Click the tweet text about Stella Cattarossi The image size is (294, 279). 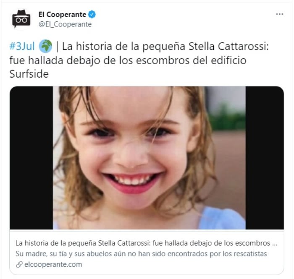(139, 60)
